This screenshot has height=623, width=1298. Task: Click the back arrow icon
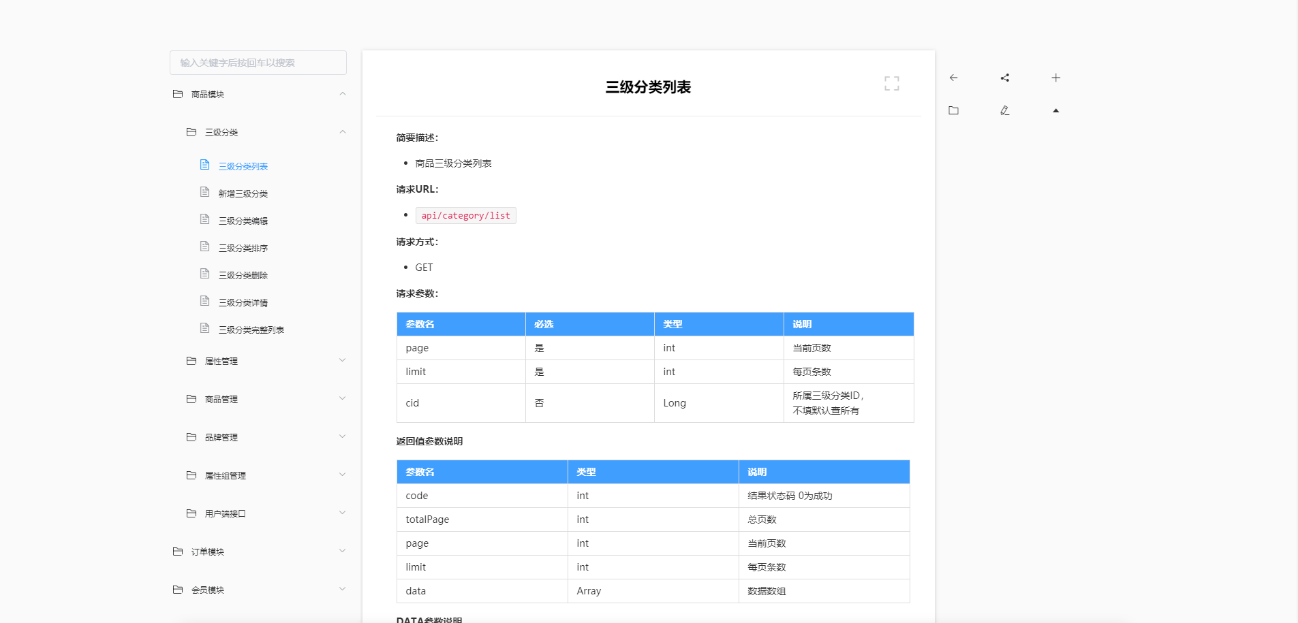tap(953, 78)
